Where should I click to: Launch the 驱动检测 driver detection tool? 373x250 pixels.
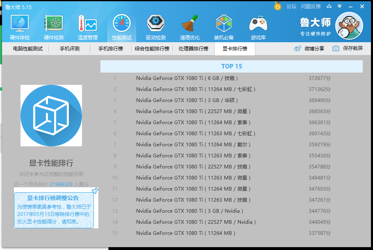point(155,26)
